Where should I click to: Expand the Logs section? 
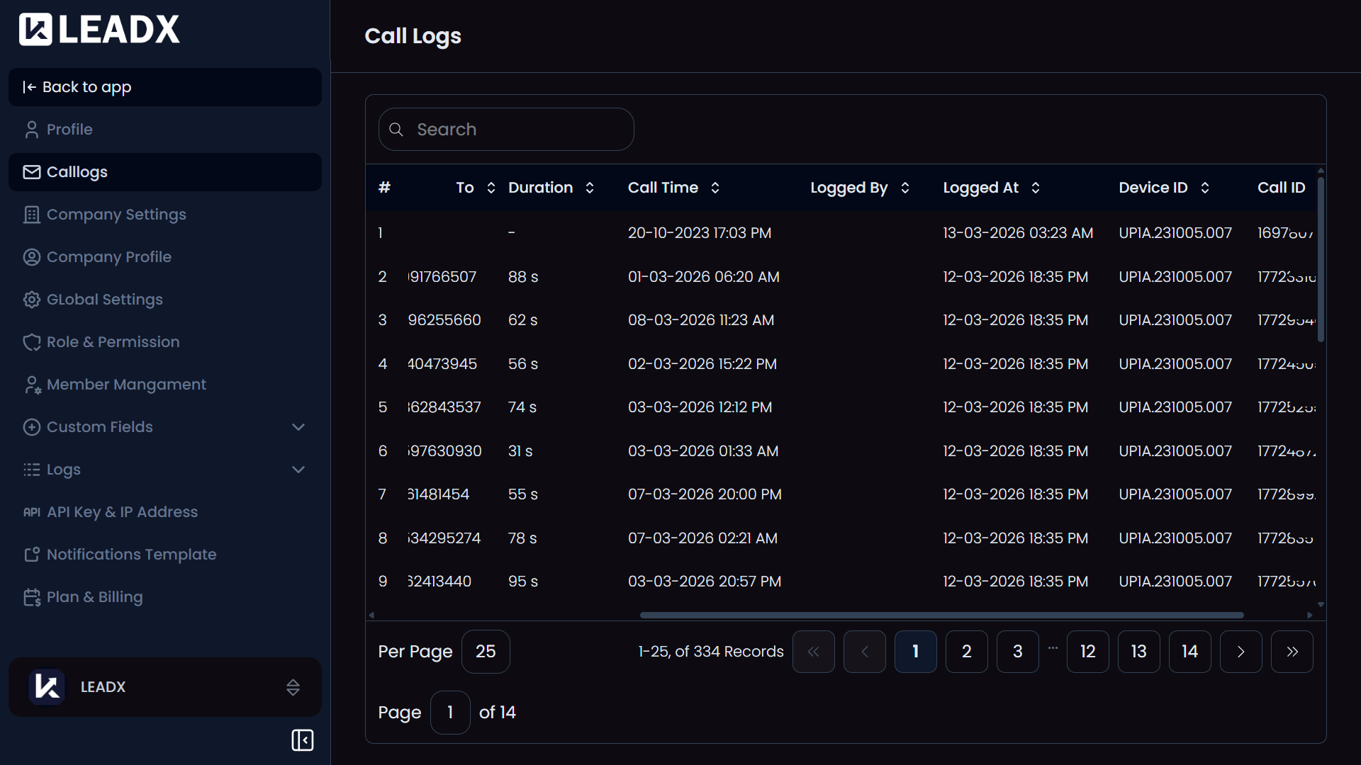tap(298, 469)
